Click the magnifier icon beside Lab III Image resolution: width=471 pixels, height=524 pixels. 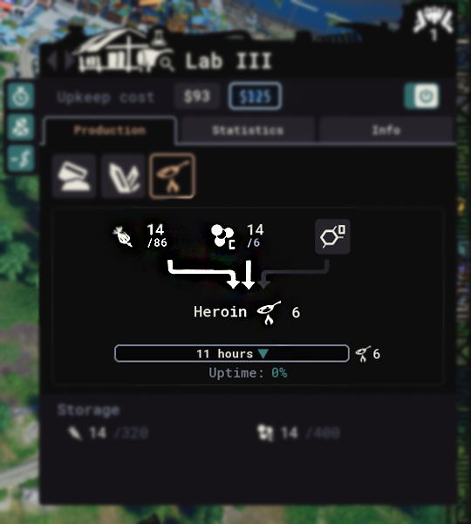[166, 63]
